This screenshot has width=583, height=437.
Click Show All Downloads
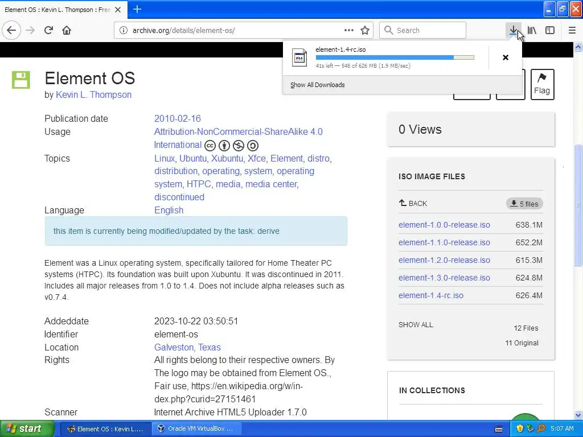pyautogui.click(x=318, y=85)
